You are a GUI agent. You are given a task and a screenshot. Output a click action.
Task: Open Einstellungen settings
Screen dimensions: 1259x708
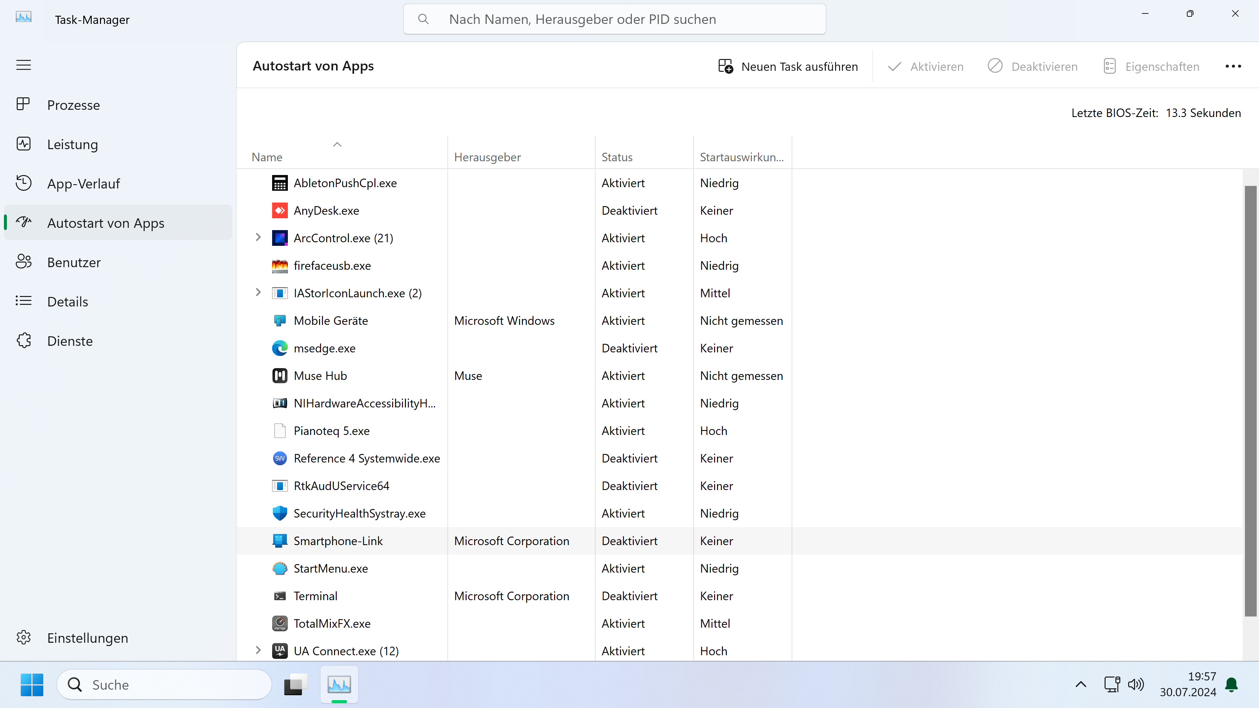[x=87, y=638]
